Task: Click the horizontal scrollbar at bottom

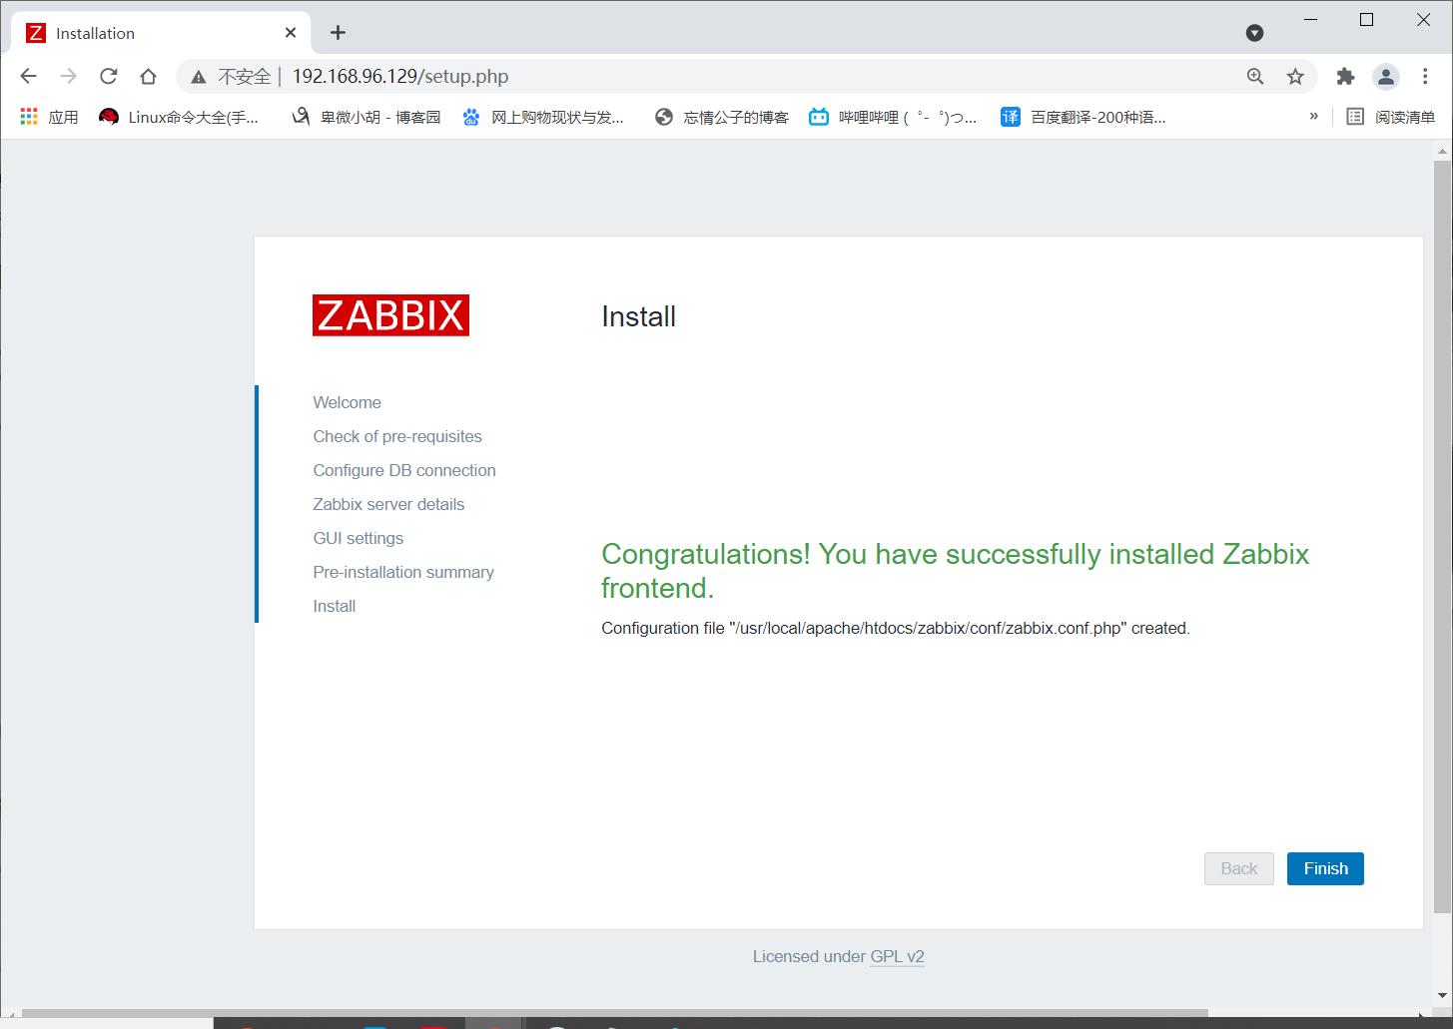Action: tap(614, 1012)
